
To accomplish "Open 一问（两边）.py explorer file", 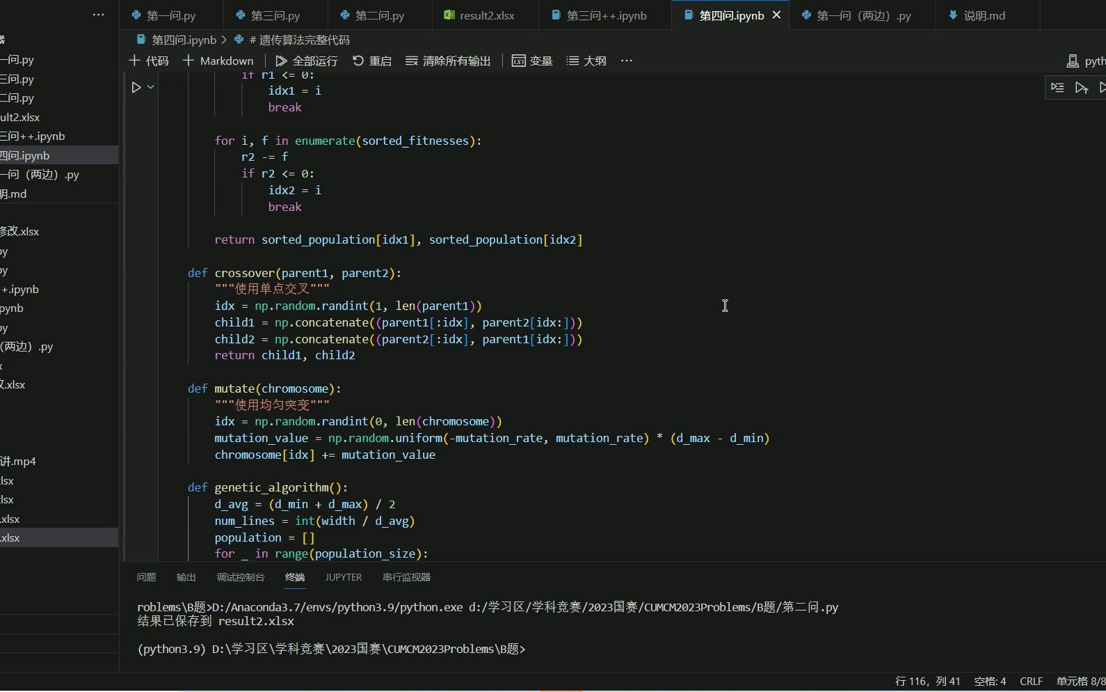I will click(x=59, y=175).
